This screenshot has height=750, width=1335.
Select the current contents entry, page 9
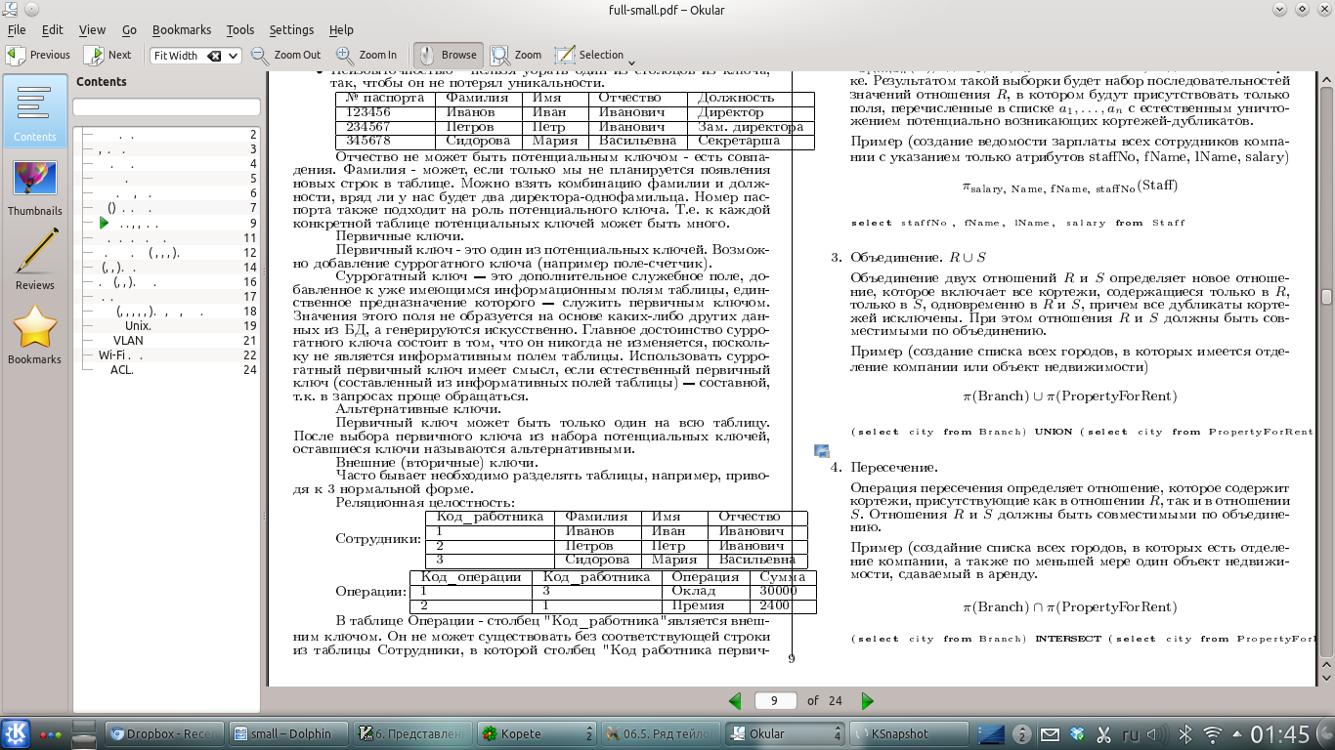pyautogui.click(x=166, y=224)
